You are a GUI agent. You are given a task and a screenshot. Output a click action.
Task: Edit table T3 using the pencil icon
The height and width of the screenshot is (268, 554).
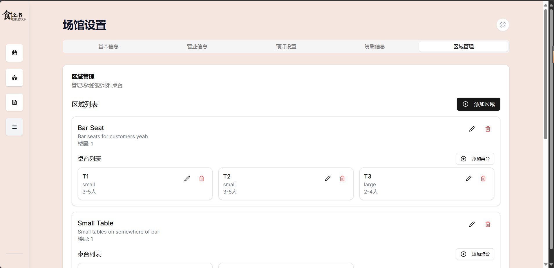click(469, 178)
